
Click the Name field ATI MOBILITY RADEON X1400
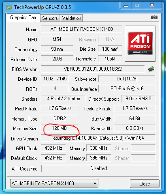(81, 29)
